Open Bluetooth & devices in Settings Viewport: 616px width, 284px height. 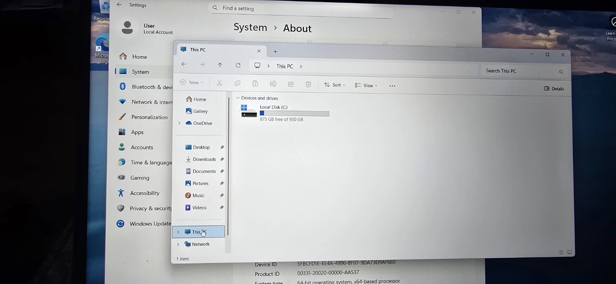coord(145,87)
